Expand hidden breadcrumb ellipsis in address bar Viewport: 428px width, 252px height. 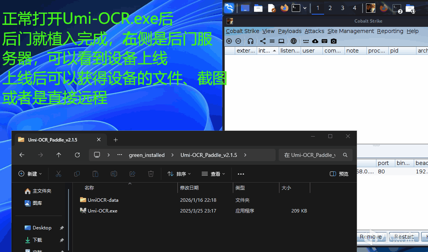point(120,155)
